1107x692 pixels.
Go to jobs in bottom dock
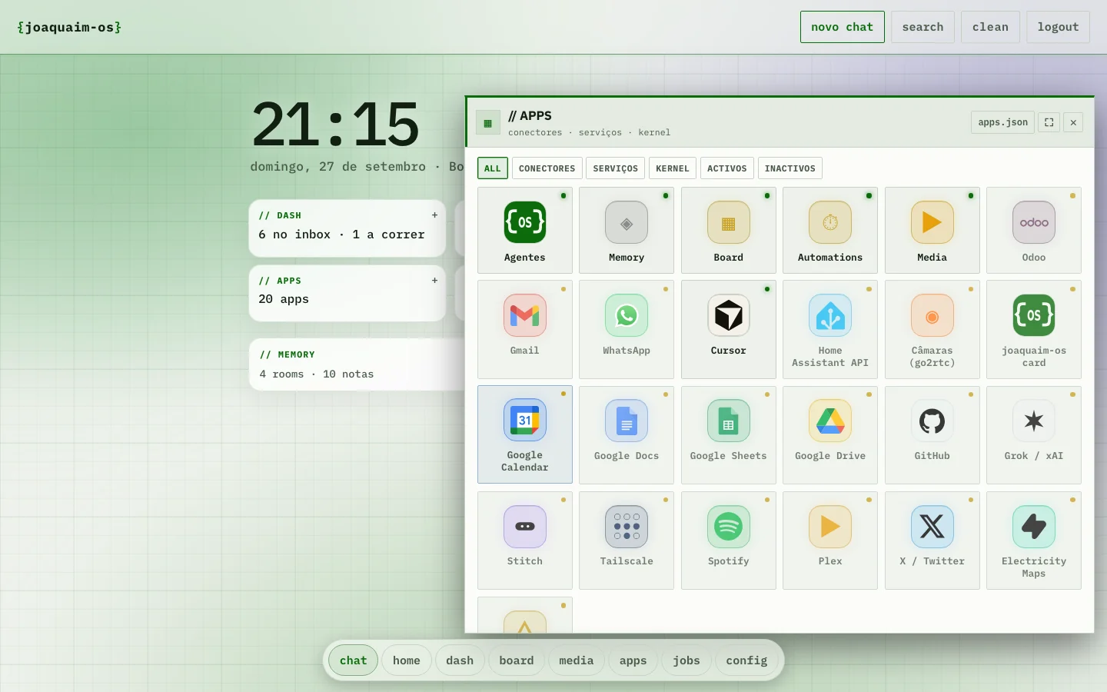click(x=686, y=660)
